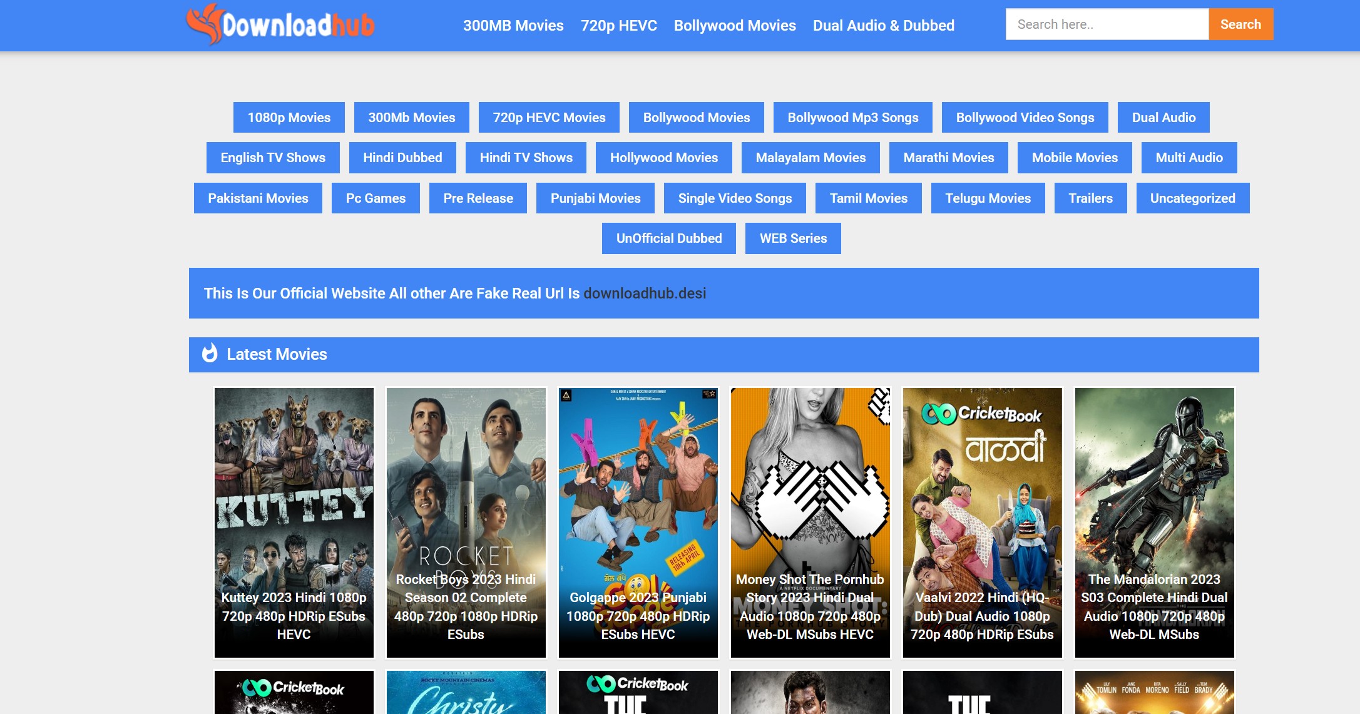1360x714 pixels.
Task: Open Dual Audio & Dubbed nav item
Action: (883, 26)
